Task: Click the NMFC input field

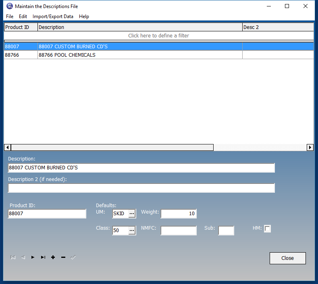Action: tap(179, 230)
